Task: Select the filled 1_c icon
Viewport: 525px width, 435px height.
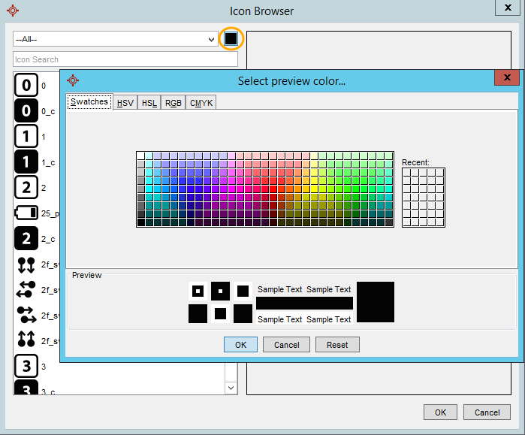Action: coord(26,162)
